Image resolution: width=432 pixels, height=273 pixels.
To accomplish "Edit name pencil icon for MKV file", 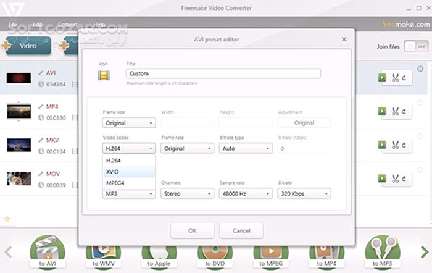I will (41, 140).
